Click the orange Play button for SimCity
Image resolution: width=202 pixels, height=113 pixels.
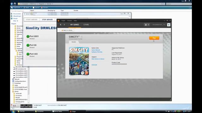click(x=154, y=38)
